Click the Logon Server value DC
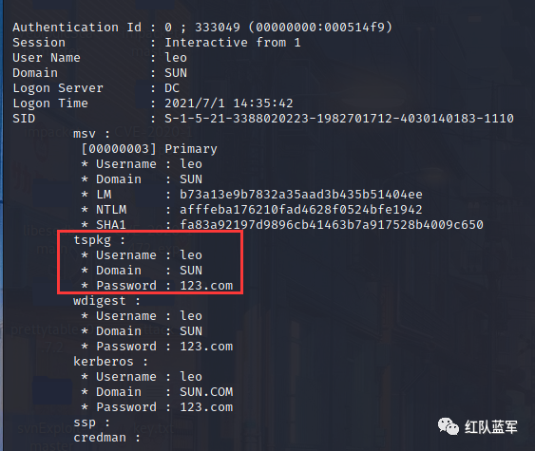535x451 pixels. point(172,88)
